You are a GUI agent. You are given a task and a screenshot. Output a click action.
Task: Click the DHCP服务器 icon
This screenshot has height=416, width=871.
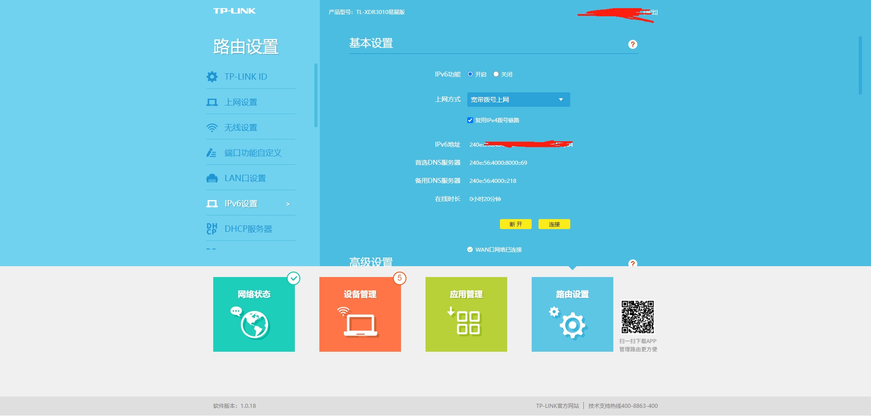pos(211,229)
